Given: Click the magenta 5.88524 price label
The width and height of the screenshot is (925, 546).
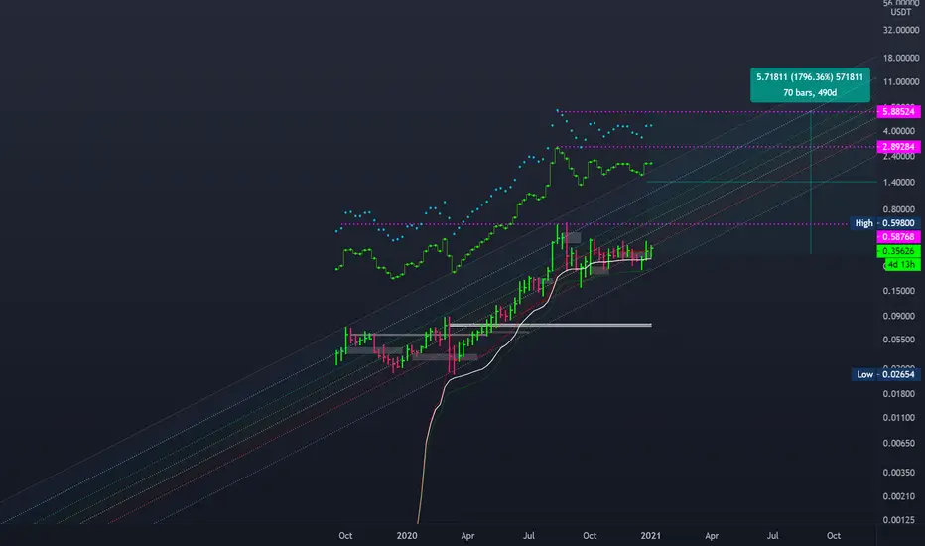Looking at the screenshot, I should click(898, 111).
